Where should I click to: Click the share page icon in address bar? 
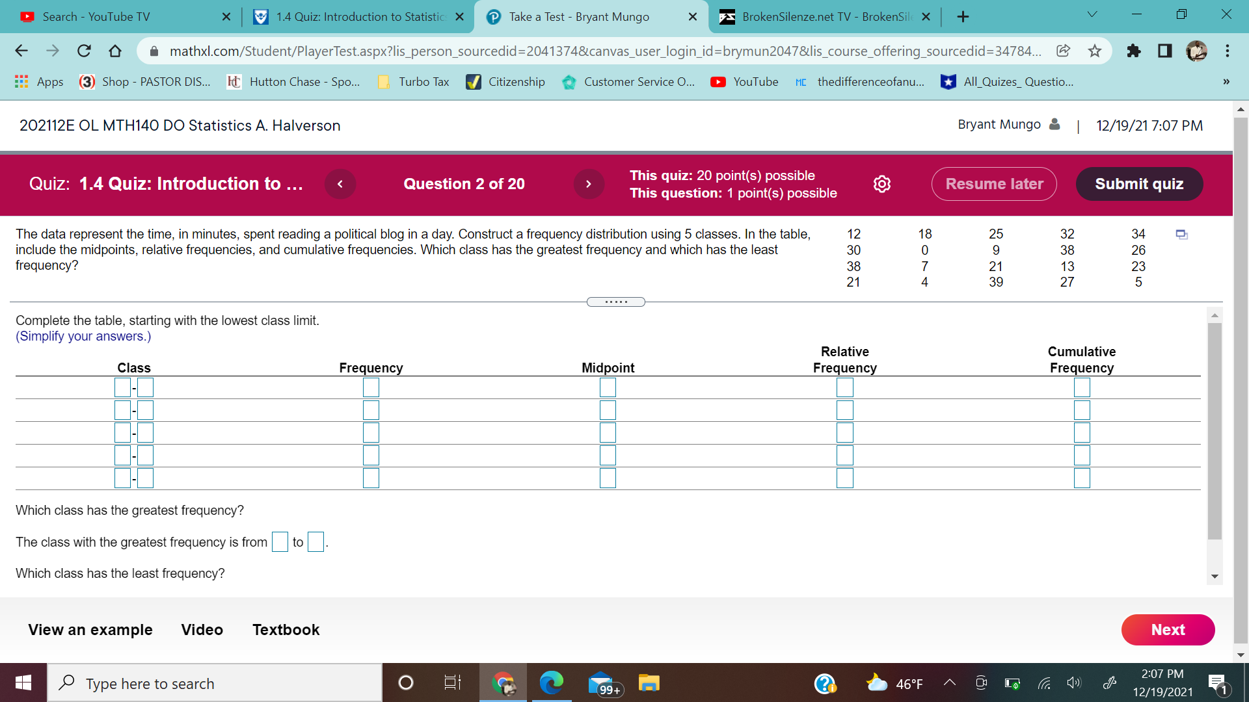[x=1063, y=51]
